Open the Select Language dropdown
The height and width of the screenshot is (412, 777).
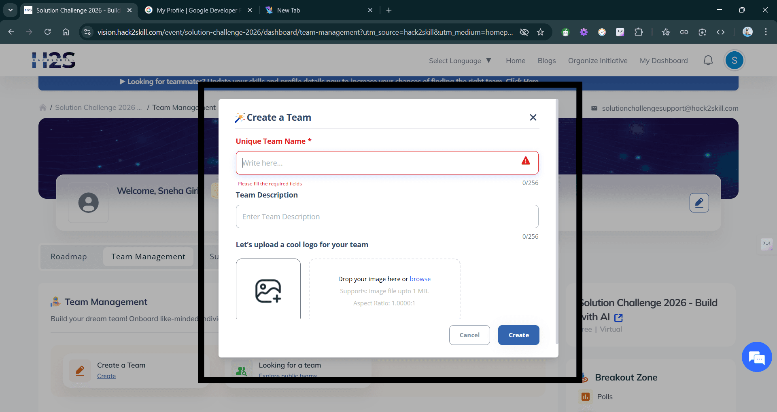pos(460,61)
